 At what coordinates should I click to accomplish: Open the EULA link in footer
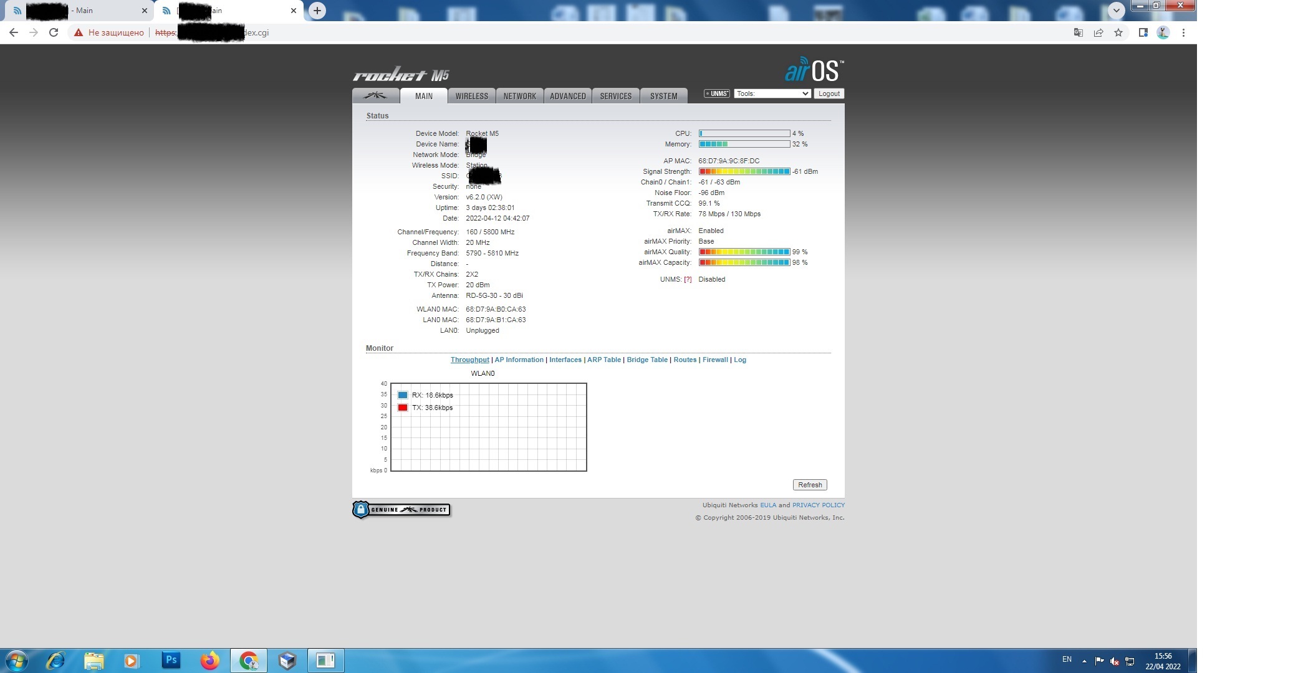[768, 505]
